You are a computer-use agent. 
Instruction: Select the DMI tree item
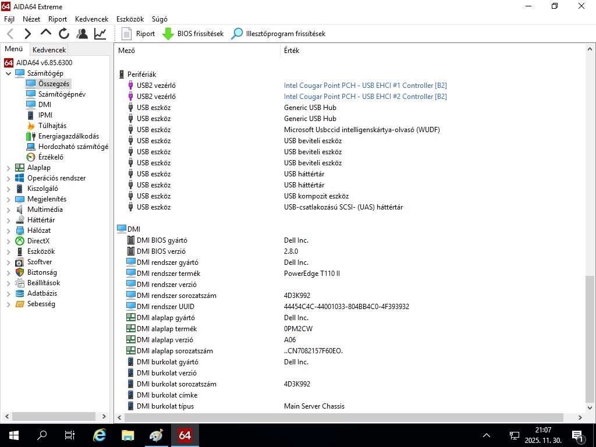pyautogui.click(x=44, y=105)
